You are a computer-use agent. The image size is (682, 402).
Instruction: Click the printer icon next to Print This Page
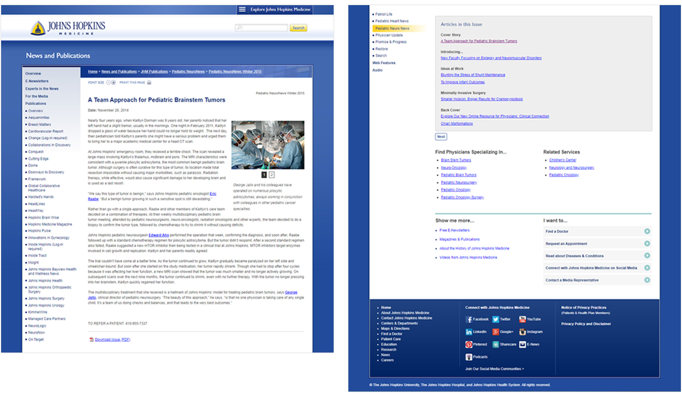pyautogui.click(x=149, y=82)
